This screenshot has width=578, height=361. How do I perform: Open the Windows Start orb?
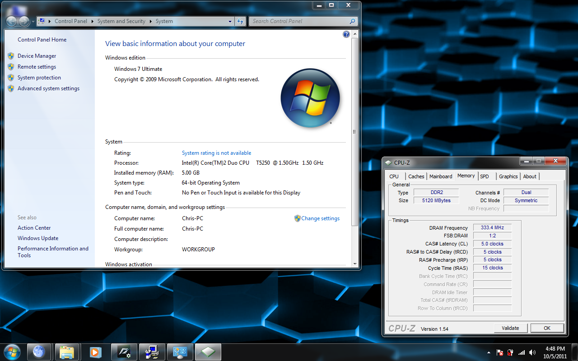click(x=12, y=352)
